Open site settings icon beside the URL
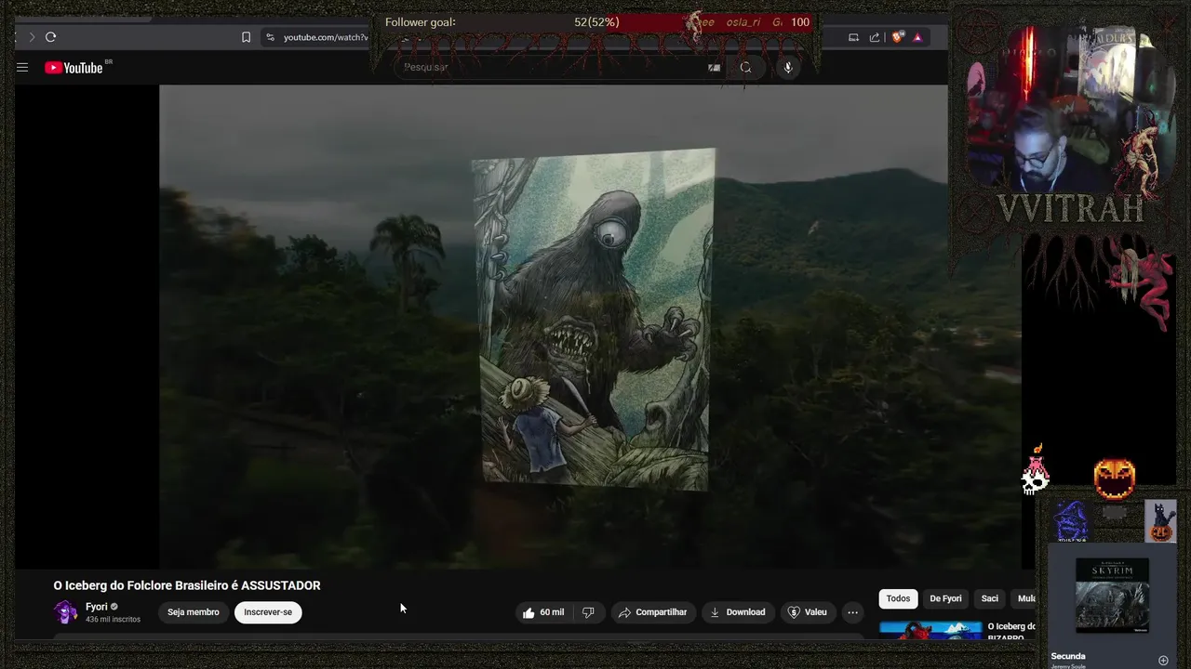Viewport: 1191px width, 669px height. 270,37
